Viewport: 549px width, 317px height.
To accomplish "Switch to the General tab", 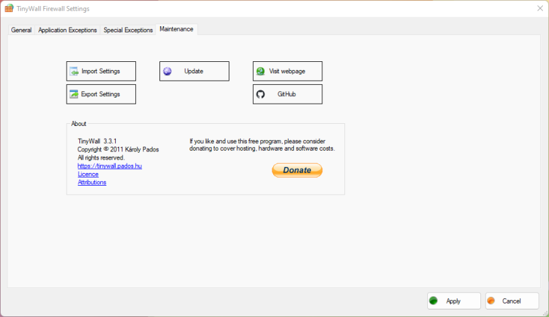I will click(22, 30).
